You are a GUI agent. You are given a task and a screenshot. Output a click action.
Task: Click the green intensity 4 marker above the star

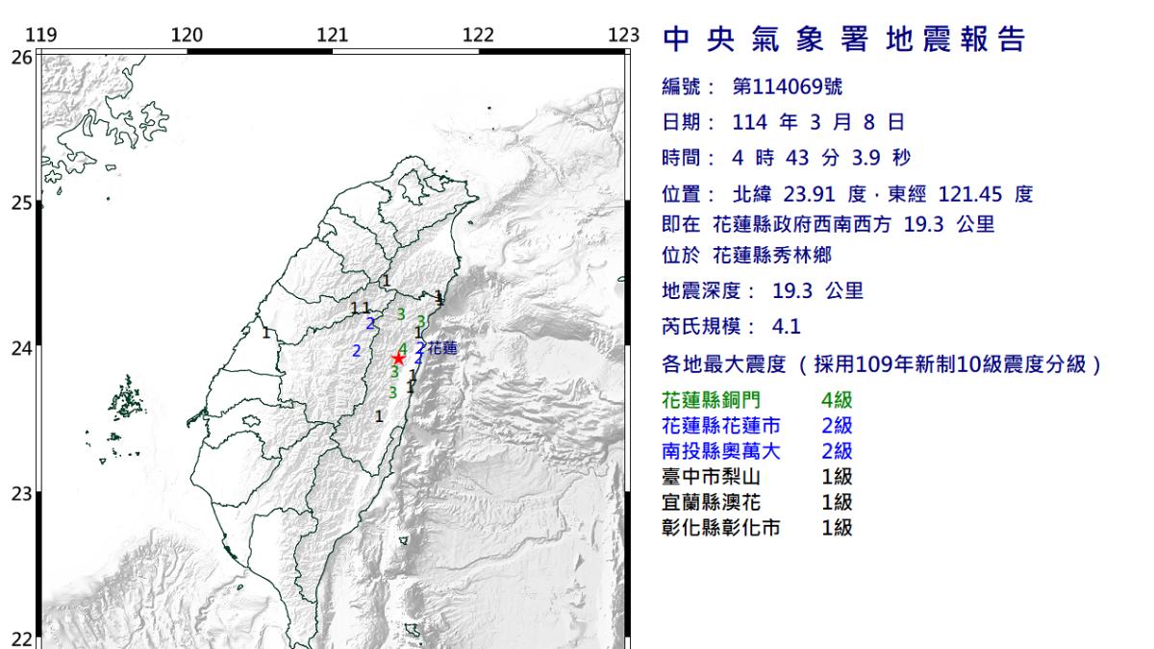tap(402, 347)
